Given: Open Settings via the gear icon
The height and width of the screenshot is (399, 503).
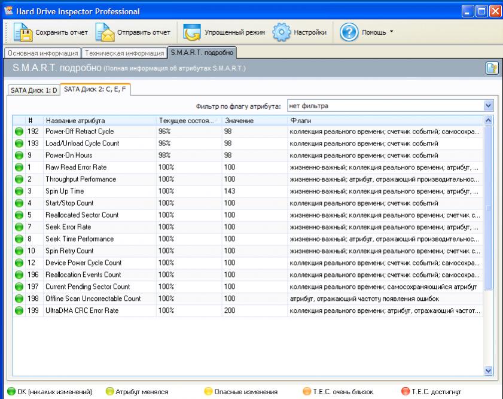Looking at the screenshot, I should [282, 32].
